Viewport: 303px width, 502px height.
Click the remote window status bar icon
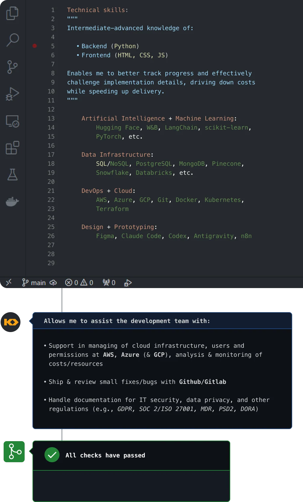9,282
